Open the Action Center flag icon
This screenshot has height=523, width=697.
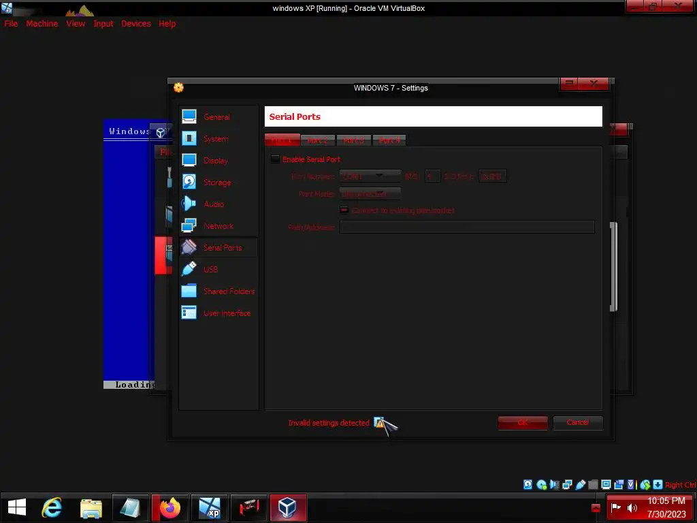(x=616, y=508)
